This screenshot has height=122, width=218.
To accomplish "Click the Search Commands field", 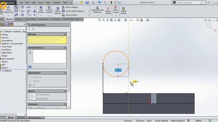I will tap(188, 2).
